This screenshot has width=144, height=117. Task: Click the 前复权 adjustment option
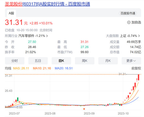pos(136,68)
